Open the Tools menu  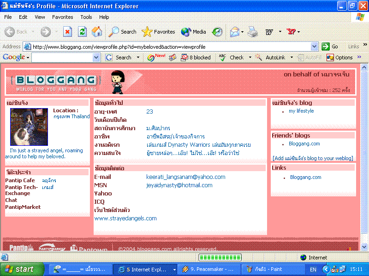86,17
